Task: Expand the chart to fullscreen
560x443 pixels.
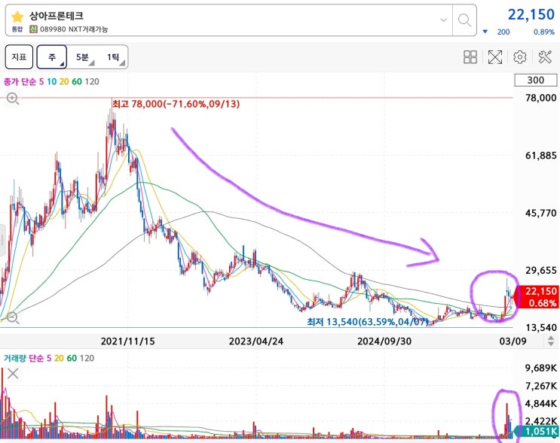Action: coord(495,57)
